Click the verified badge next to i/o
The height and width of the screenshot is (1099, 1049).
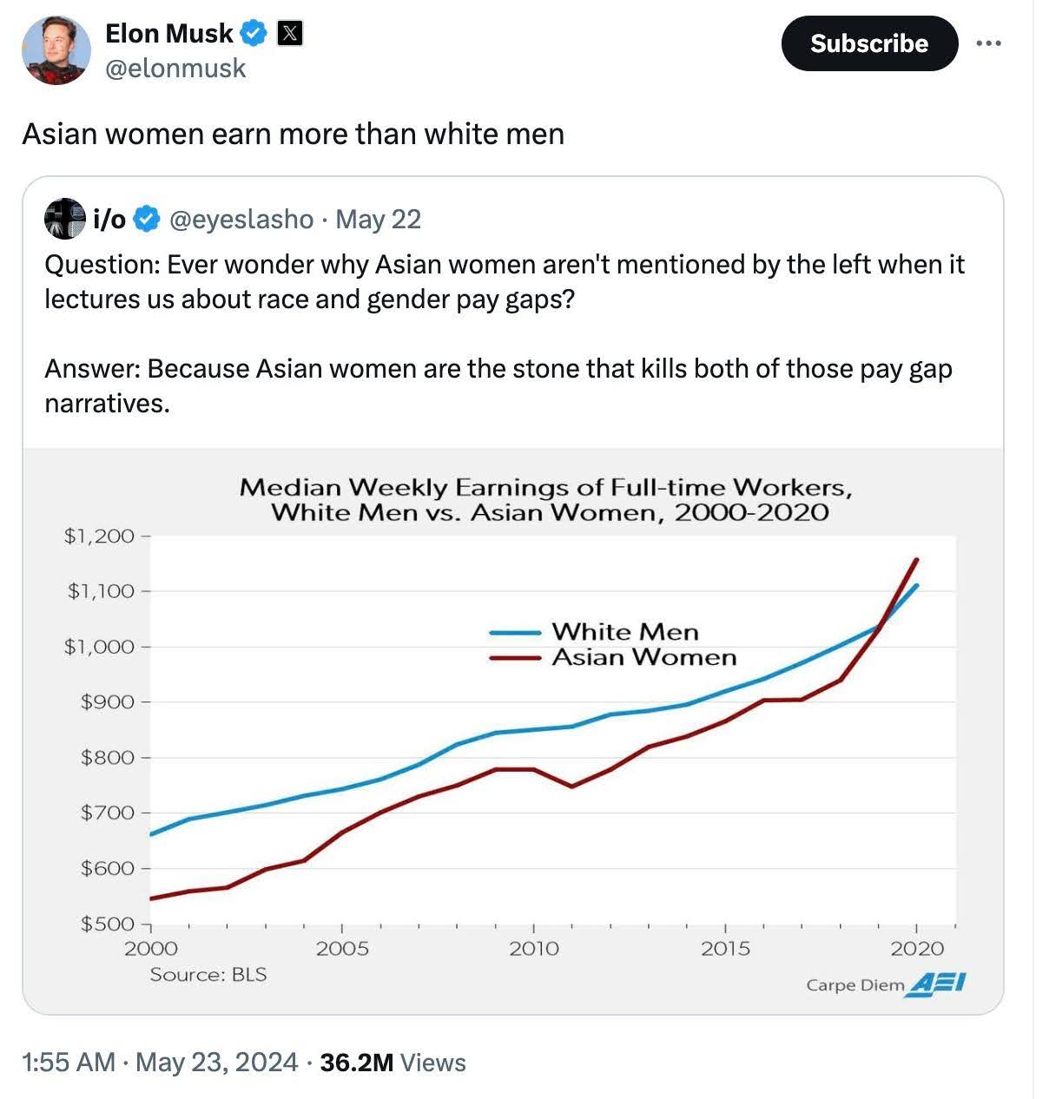(x=148, y=220)
